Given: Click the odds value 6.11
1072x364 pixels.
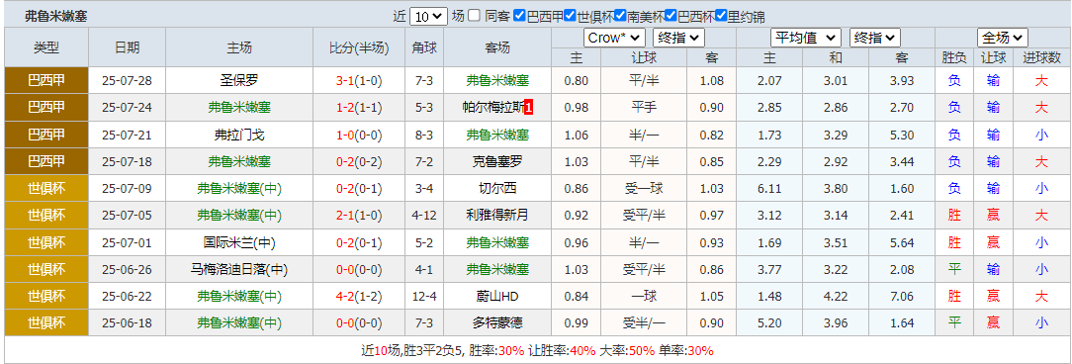Looking at the screenshot, I should 769,189.
